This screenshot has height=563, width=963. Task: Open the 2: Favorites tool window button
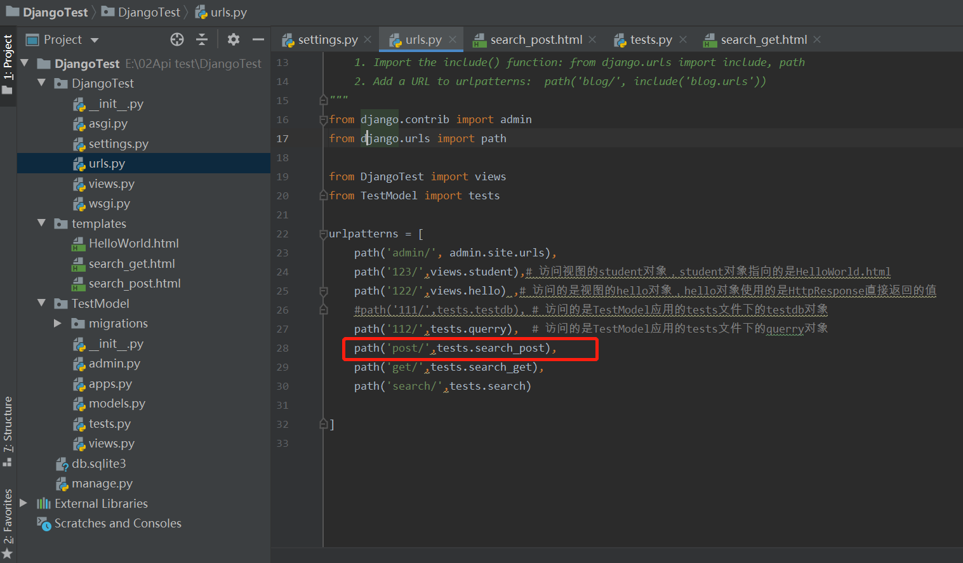coord(8,524)
